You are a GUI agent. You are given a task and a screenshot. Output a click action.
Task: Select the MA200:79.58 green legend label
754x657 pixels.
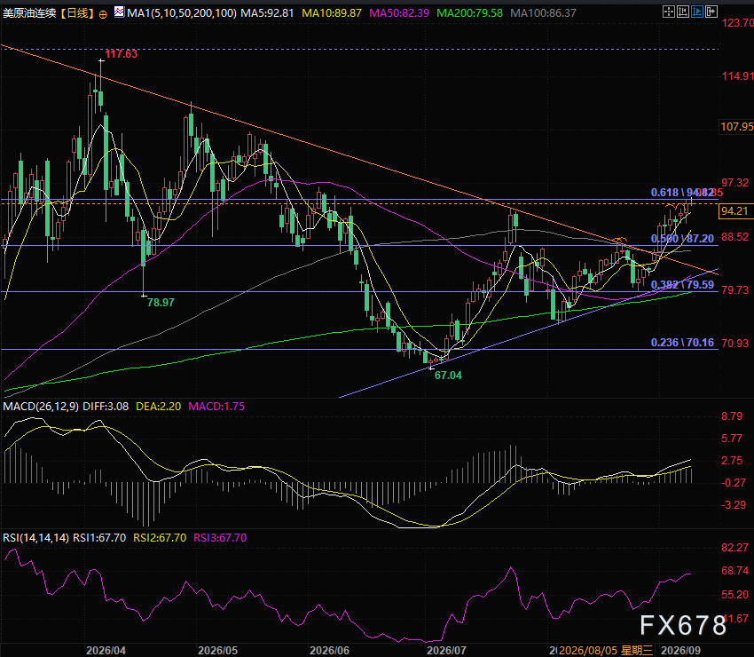(x=470, y=13)
